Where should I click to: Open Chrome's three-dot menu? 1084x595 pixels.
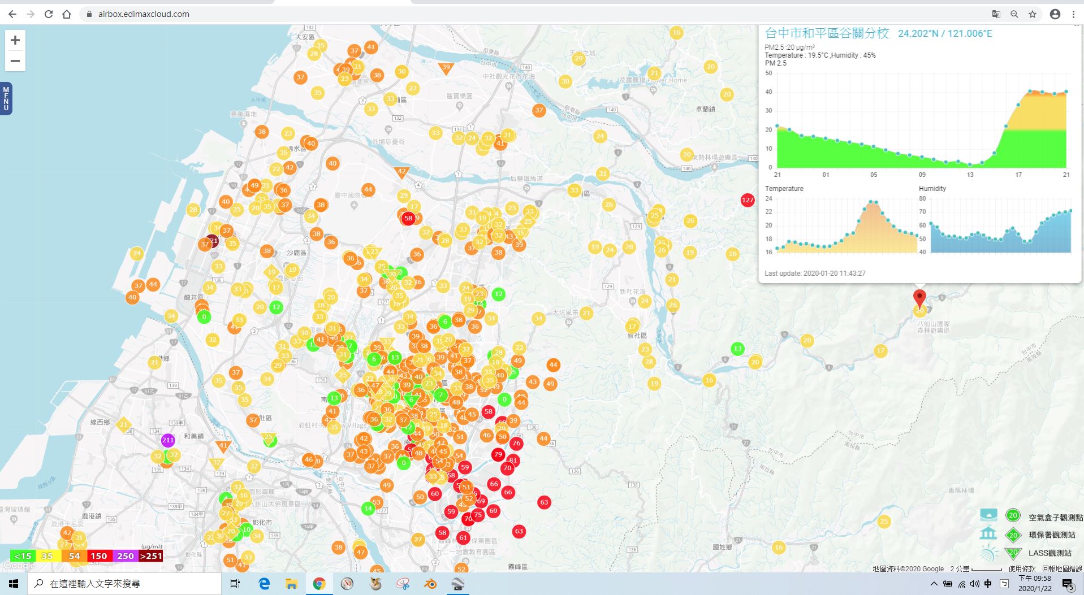(x=1073, y=14)
